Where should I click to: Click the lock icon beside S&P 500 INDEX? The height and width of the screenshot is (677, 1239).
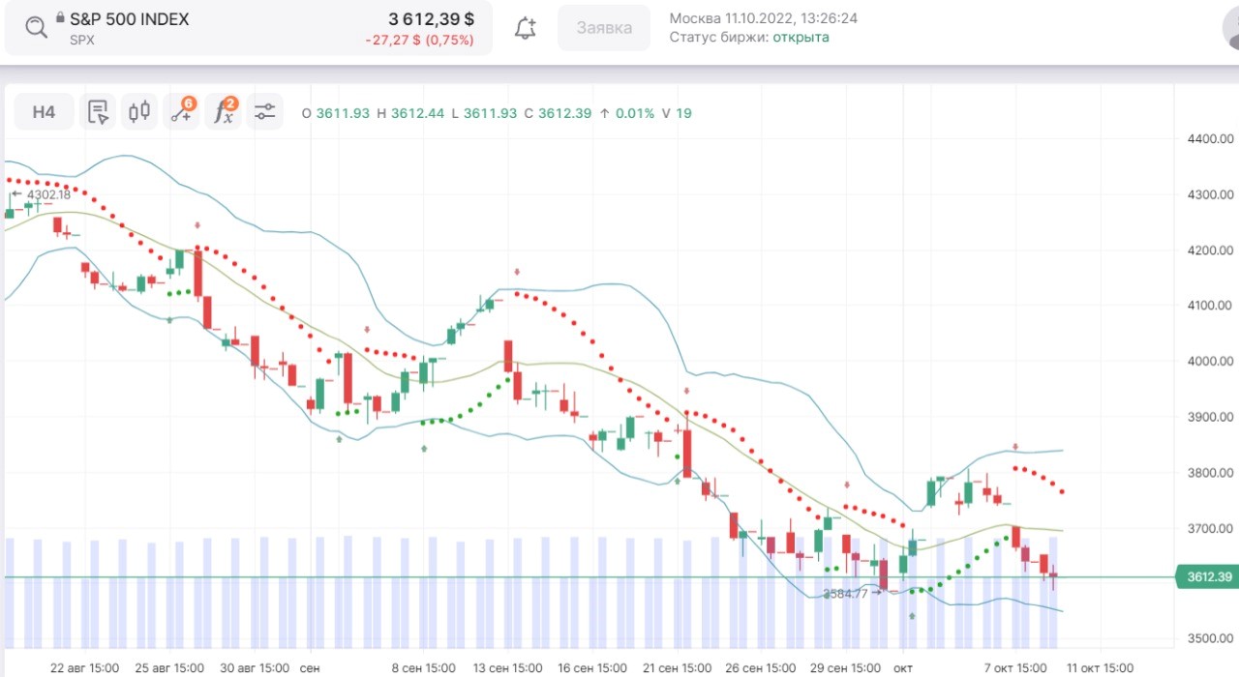point(60,18)
